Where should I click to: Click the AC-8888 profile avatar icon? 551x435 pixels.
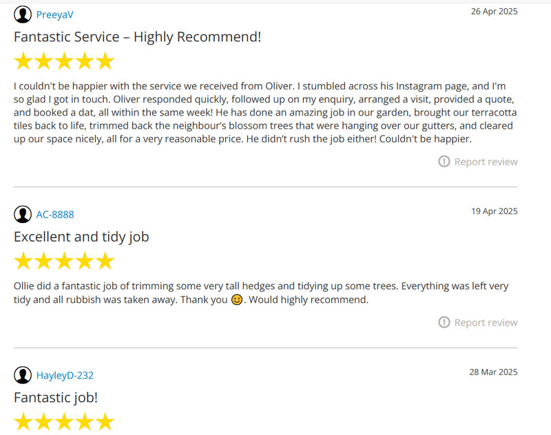[x=23, y=214]
